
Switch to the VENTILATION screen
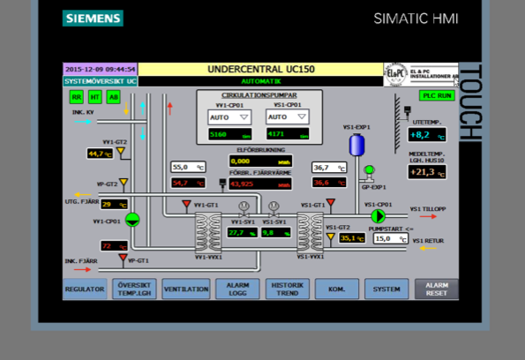tap(186, 289)
